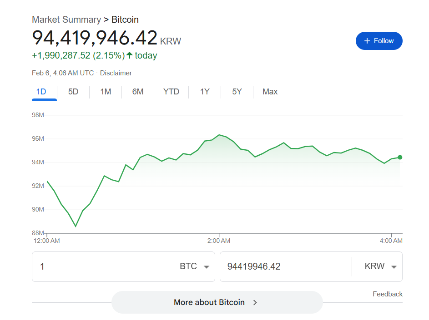Click the Bitcoin title text
This screenshot has width=429, height=320.
pyautogui.click(x=125, y=20)
